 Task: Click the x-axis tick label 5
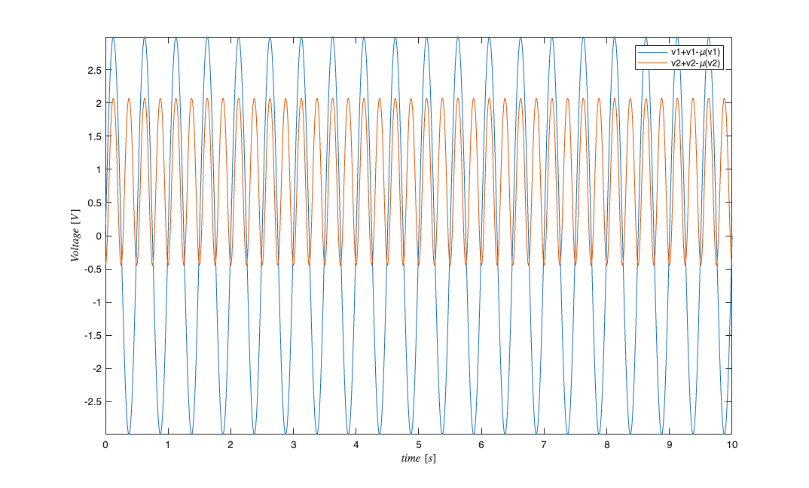coord(418,445)
